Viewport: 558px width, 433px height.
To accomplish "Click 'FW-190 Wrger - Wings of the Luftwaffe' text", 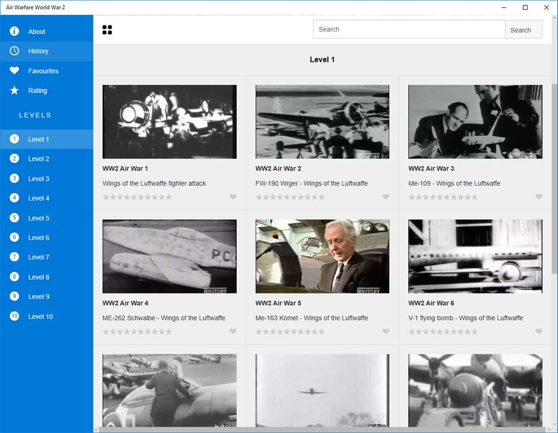I will (312, 183).
